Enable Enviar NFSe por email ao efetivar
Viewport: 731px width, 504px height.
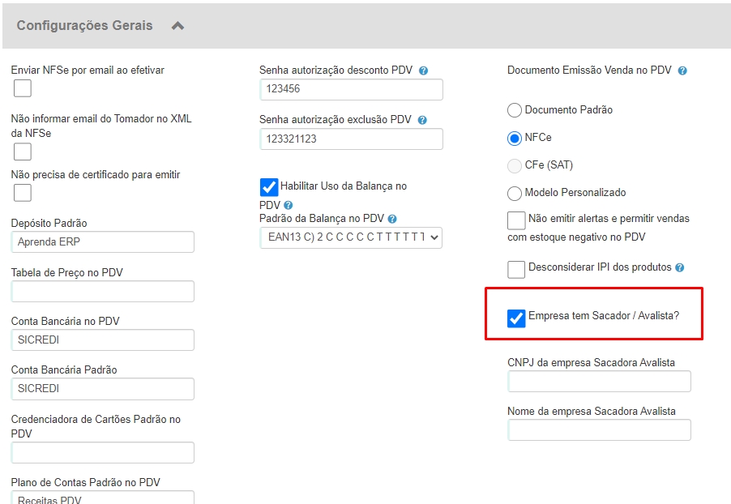point(23,88)
